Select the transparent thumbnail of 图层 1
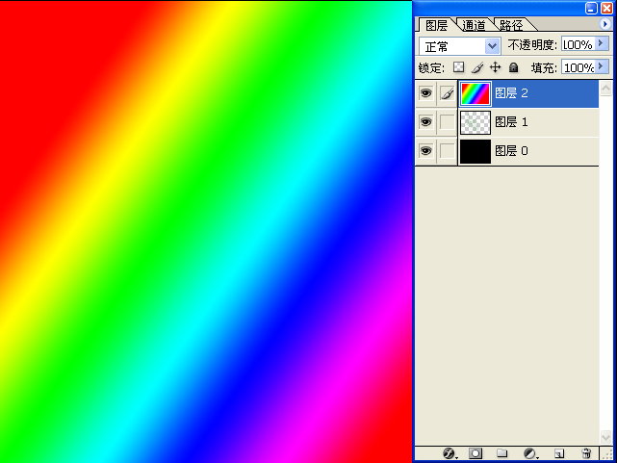Image resolution: width=617 pixels, height=463 pixels. pos(476,122)
